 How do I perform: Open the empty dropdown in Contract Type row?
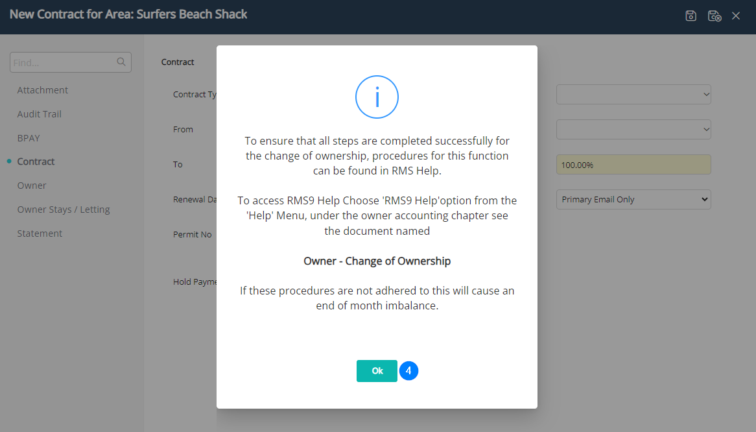coord(633,95)
